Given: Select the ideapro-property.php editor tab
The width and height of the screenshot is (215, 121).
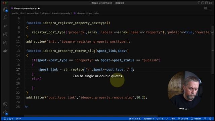Looking at the screenshot, I should point(25,8).
